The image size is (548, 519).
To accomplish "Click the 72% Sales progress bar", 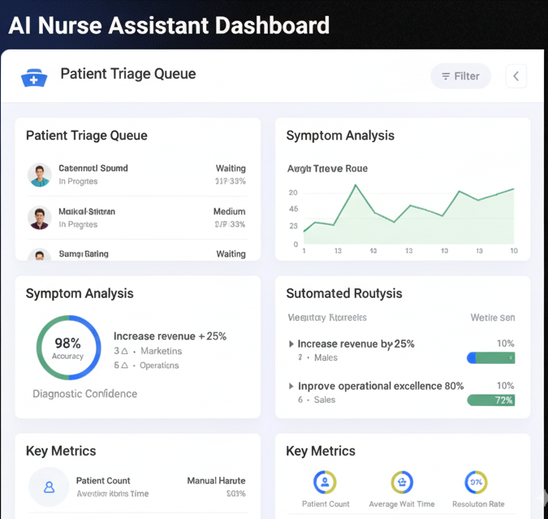I will pos(490,400).
